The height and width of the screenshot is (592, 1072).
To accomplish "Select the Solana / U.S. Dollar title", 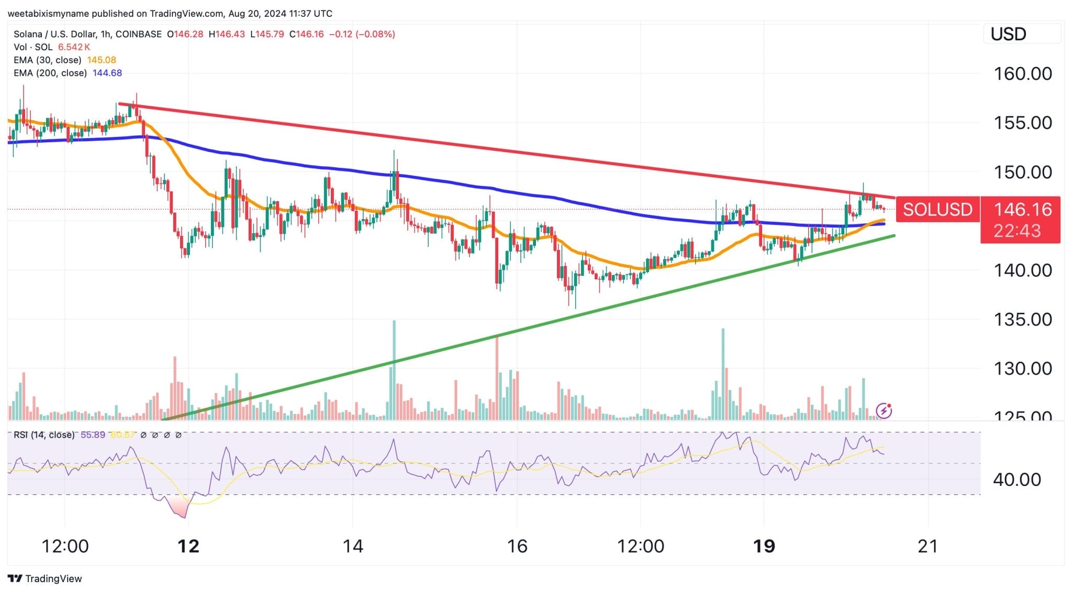I will pos(55,34).
